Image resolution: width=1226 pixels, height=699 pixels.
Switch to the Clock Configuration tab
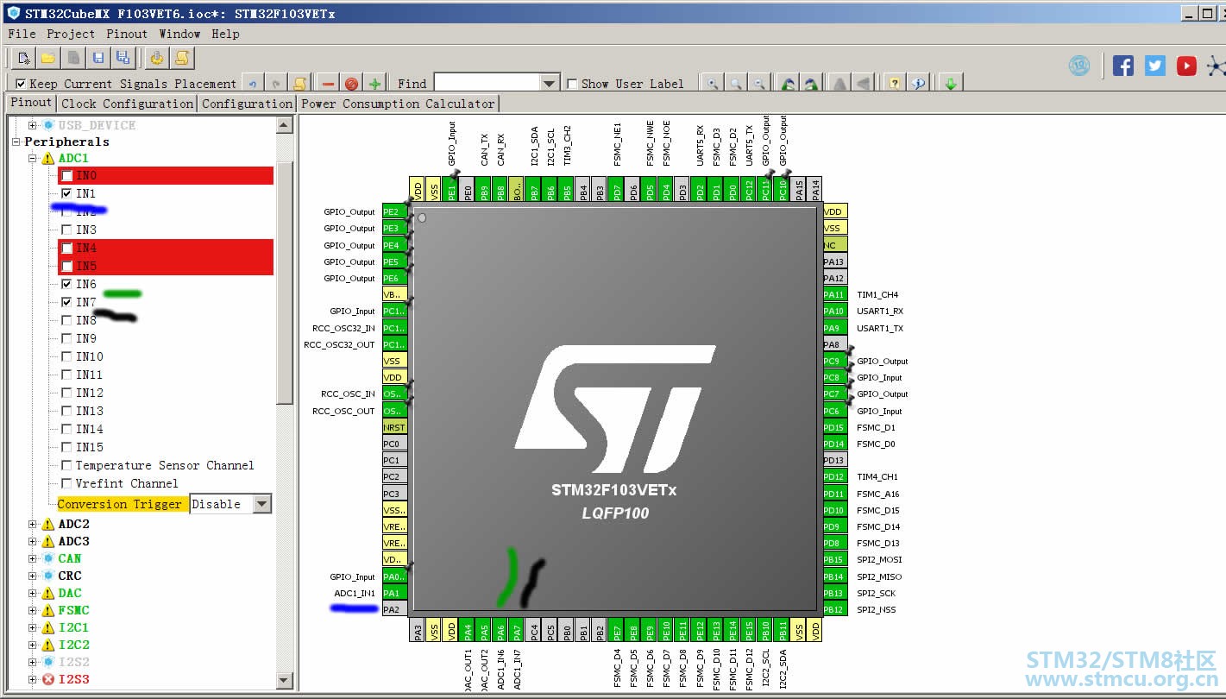pos(127,104)
